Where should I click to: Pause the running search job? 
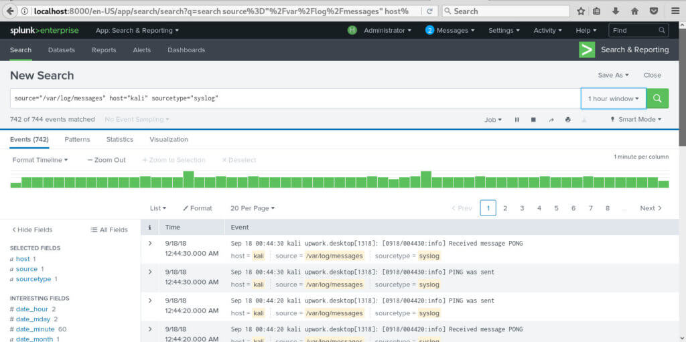coord(517,120)
